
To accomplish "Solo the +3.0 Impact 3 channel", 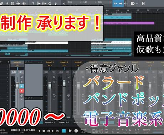I will point(68,82).
